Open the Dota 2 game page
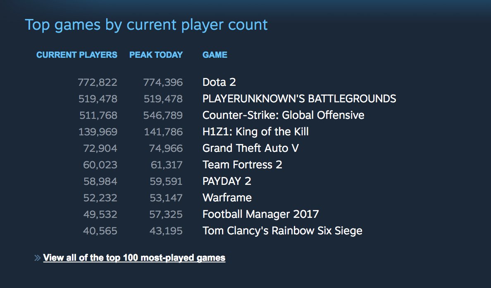This screenshot has height=288, width=491. [x=219, y=82]
